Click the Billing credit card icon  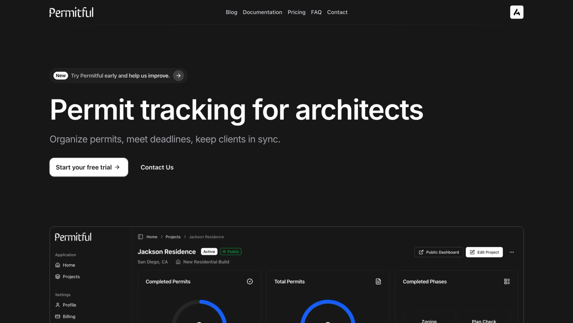pos(58,316)
